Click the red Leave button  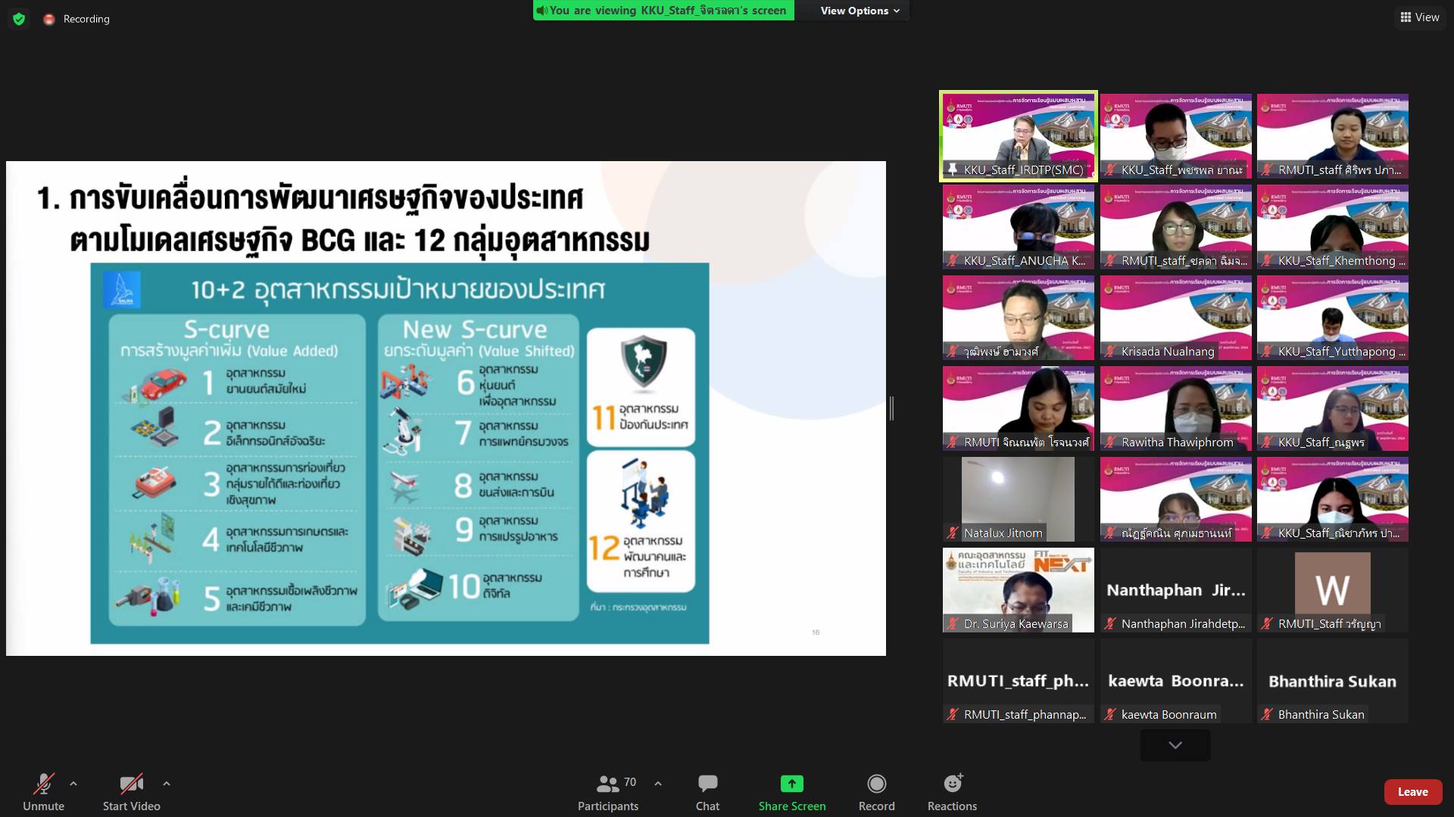coord(1412,791)
